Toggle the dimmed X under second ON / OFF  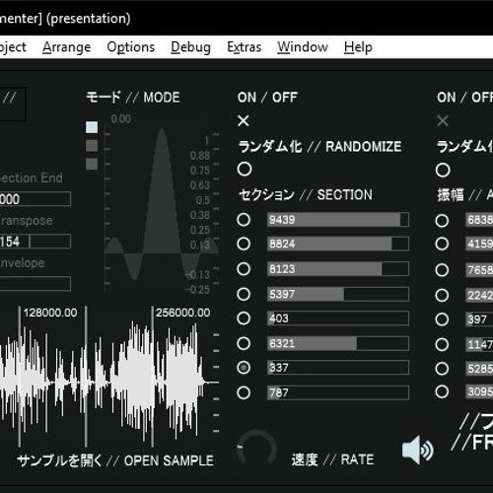coord(443,121)
